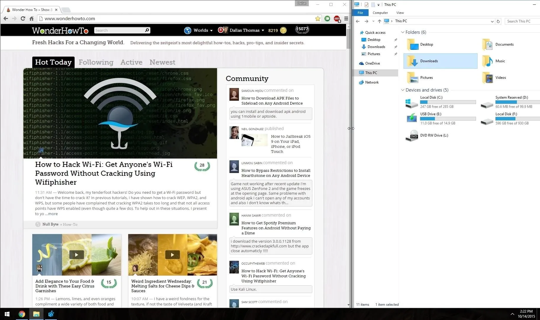This screenshot has width=540, height=320.
Task: Select Network in the navigation pane
Action: [372, 82]
